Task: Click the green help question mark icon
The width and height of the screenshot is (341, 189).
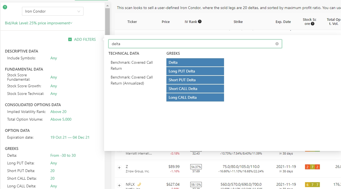Action: coord(5,7)
